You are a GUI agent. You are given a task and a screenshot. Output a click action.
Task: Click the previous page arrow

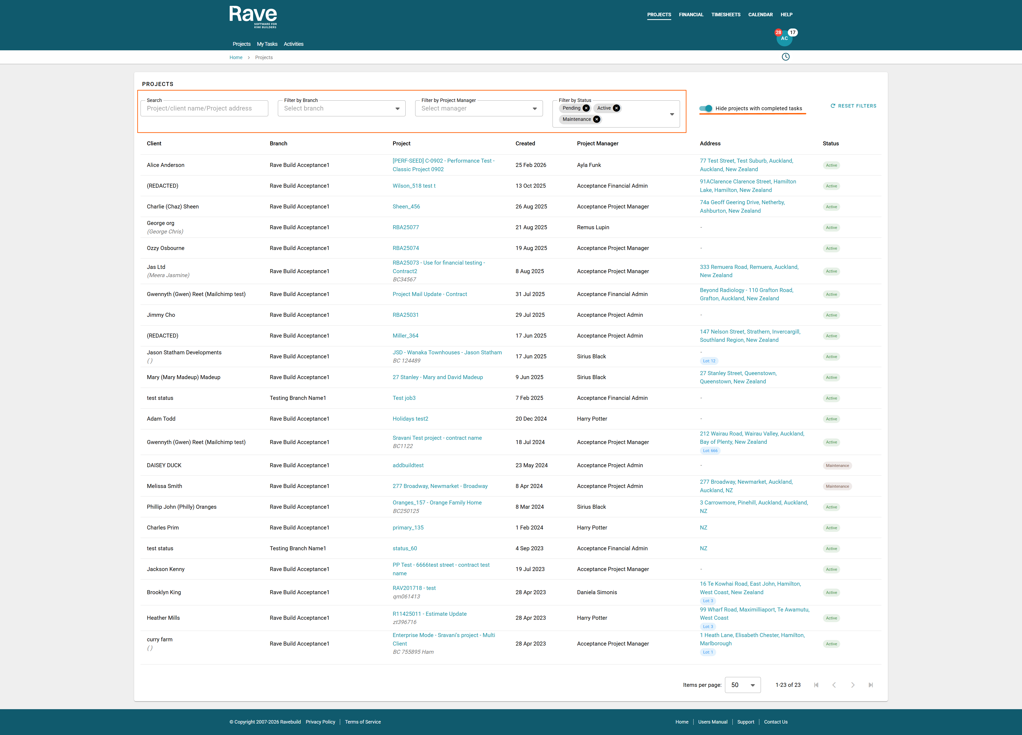(834, 685)
